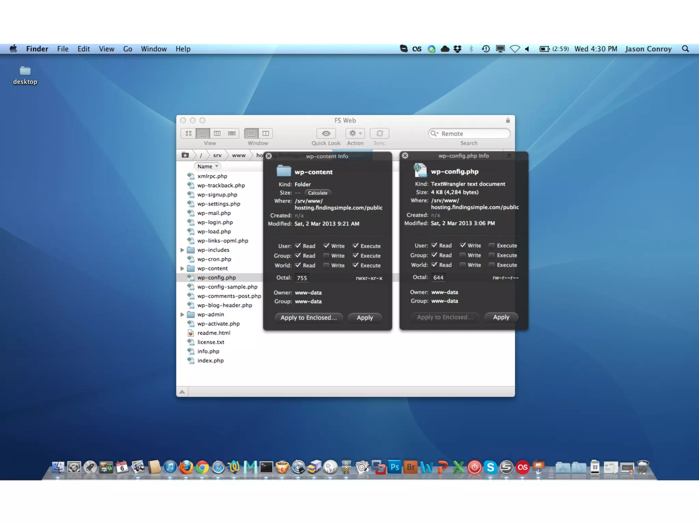Enable Group Write for wp-content

[x=326, y=256]
